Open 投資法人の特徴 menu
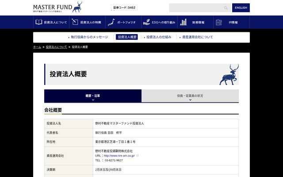 87,22
